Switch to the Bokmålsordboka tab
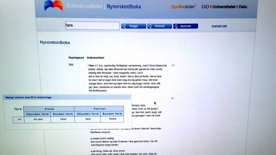The width and height of the screenshot is (276, 155). (85, 6)
